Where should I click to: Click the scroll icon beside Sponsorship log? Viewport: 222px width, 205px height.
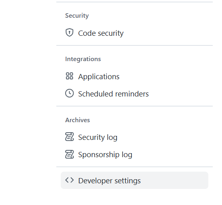click(69, 154)
